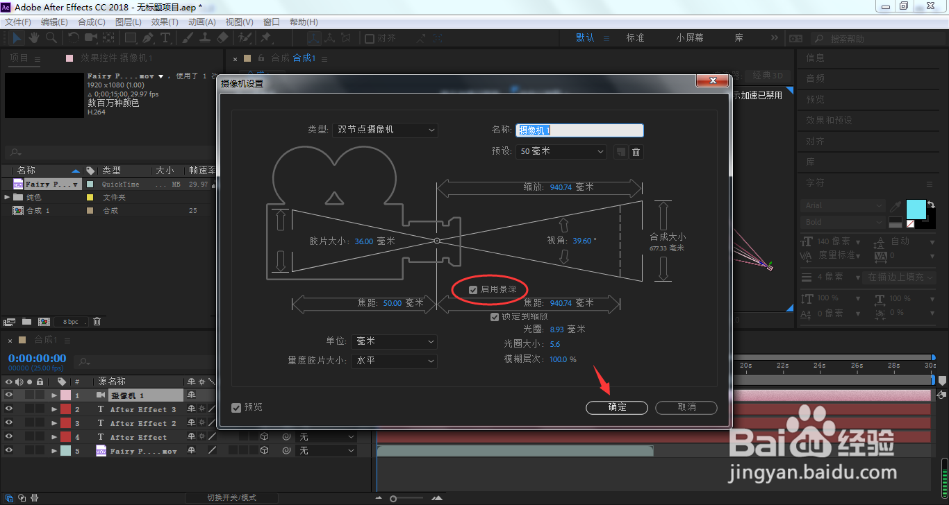Image resolution: width=949 pixels, height=505 pixels.
Task: Click 切换开关/模式 button
Action: 231,497
